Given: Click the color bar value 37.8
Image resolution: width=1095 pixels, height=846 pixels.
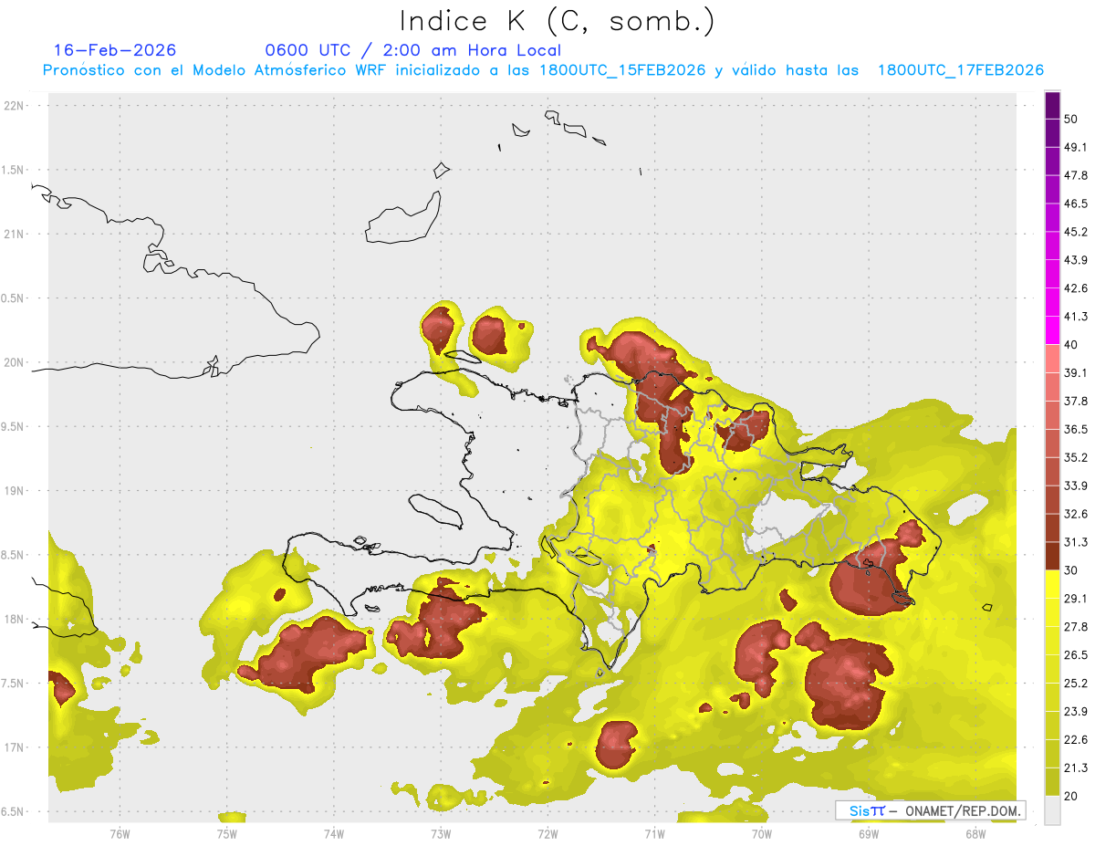Looking at the screenshot, I should pos(1075,401).
